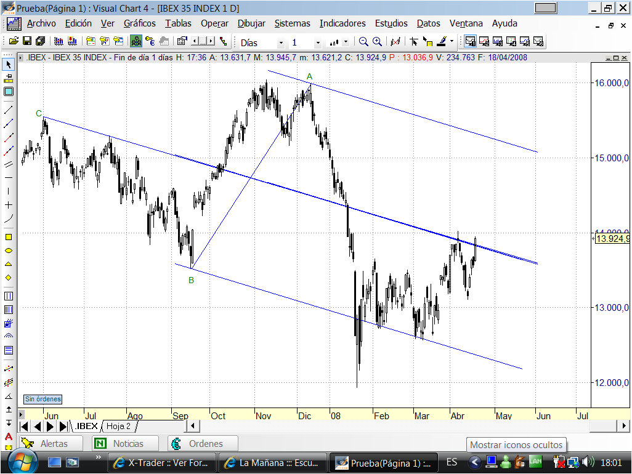Image resolution: width=632 pixels, height=474 pixels.
Task: Open the Gráficos menu
Action: coord(139,23)
